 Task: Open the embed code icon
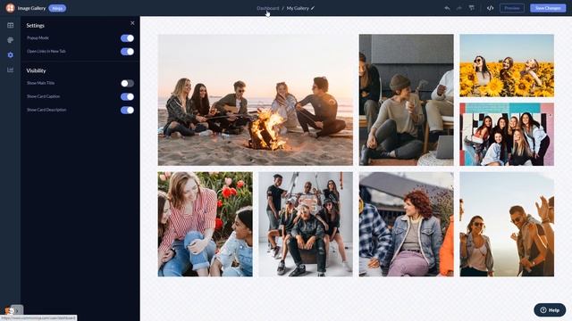click(x=490, y=8)
